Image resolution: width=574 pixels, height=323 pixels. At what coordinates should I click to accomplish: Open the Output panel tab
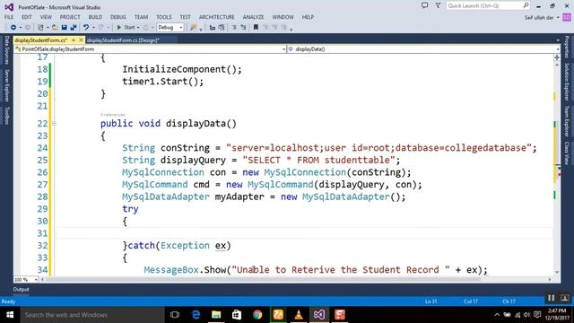21,290
